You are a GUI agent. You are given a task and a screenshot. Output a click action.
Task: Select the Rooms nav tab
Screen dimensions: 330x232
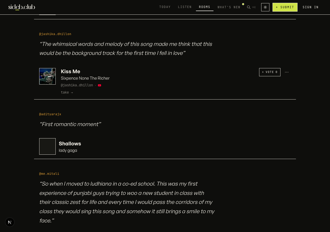click(205, 7)
